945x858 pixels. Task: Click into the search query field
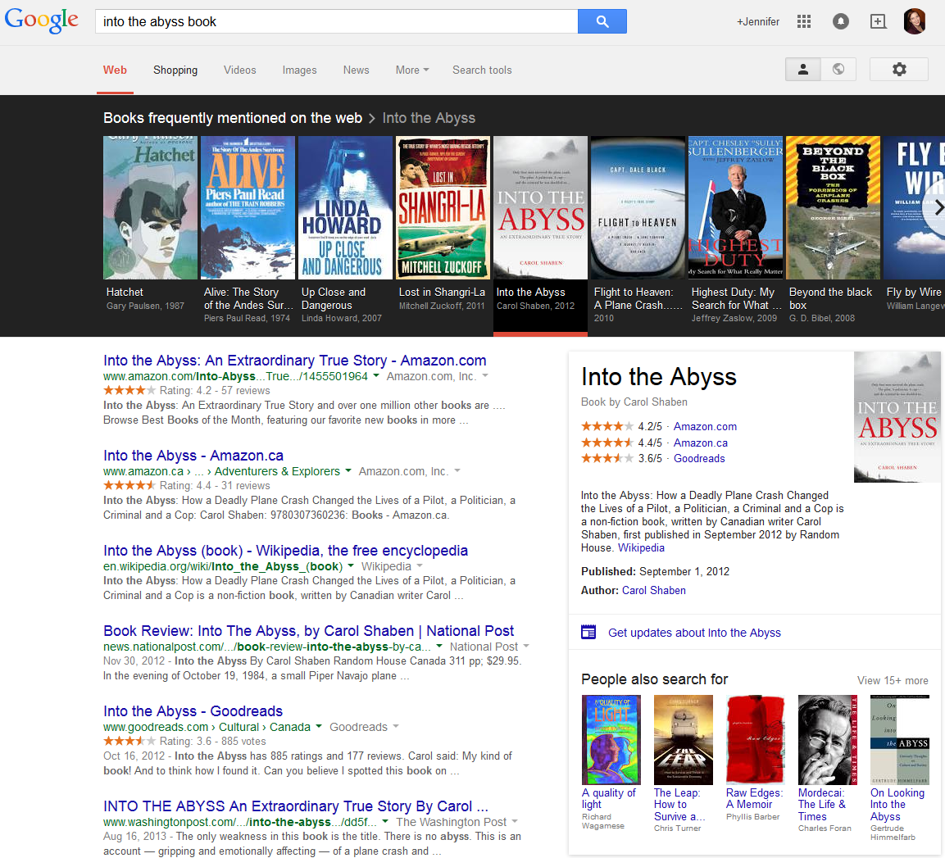[x=336, y=21]
